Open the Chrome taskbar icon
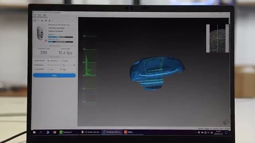Viewport: 255px width, 143px height. click(55, 132)
